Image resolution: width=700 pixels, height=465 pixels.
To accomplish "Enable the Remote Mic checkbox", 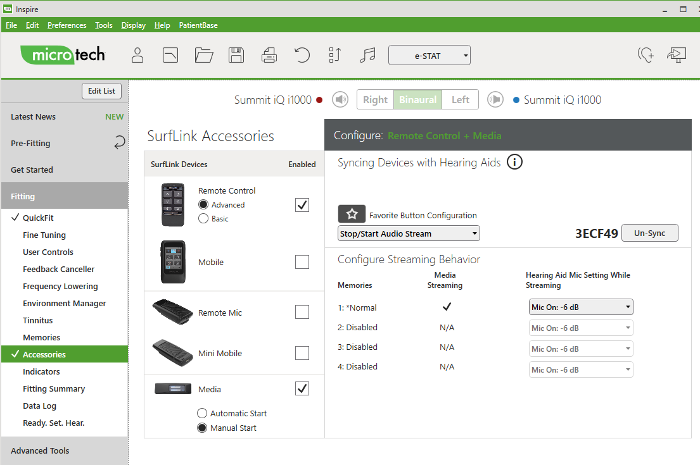I will pyautogui.click(x=302, y=312).
